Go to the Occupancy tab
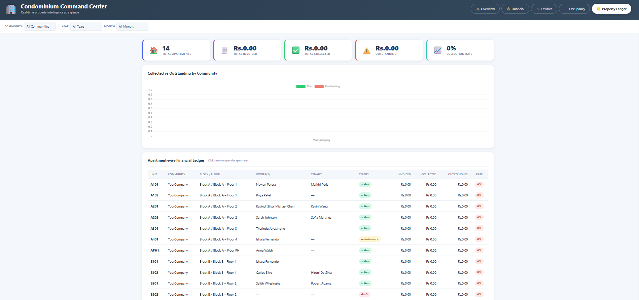This screenshot has width=639, height=300. (574, 9)
